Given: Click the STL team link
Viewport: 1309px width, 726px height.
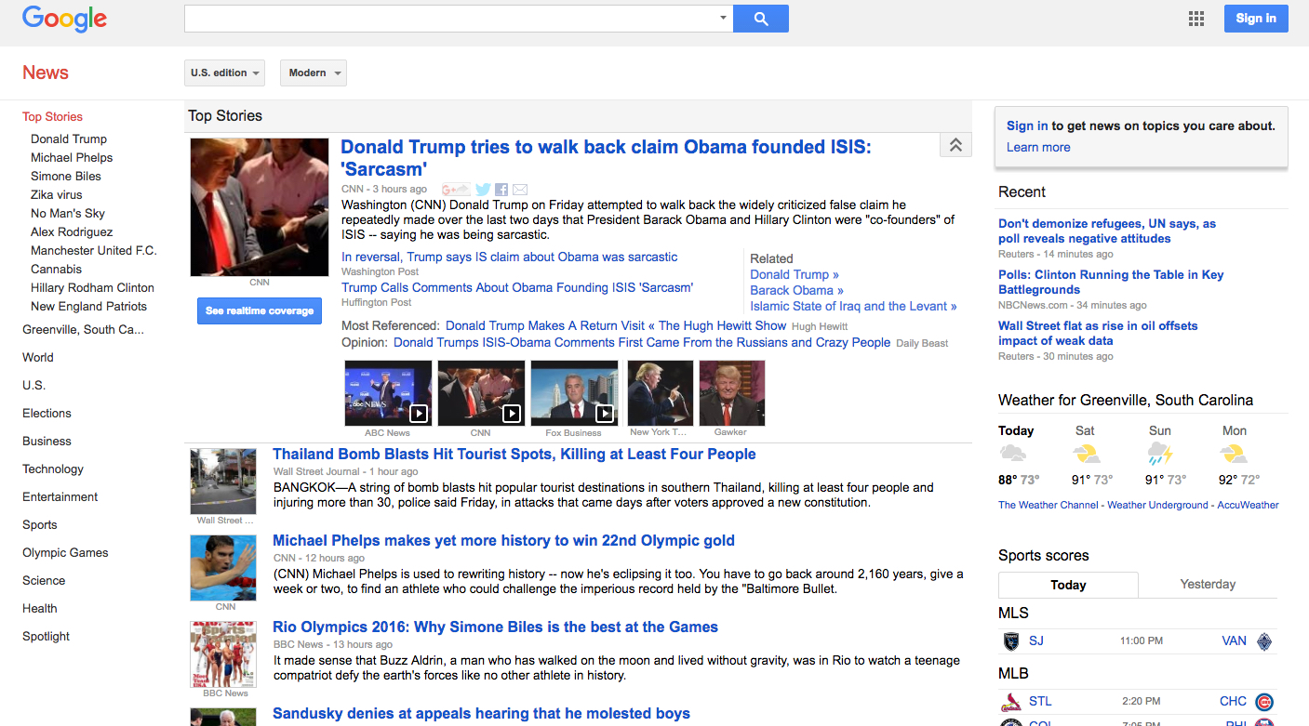Looking at the screenshot, I should pos(1040,701).
